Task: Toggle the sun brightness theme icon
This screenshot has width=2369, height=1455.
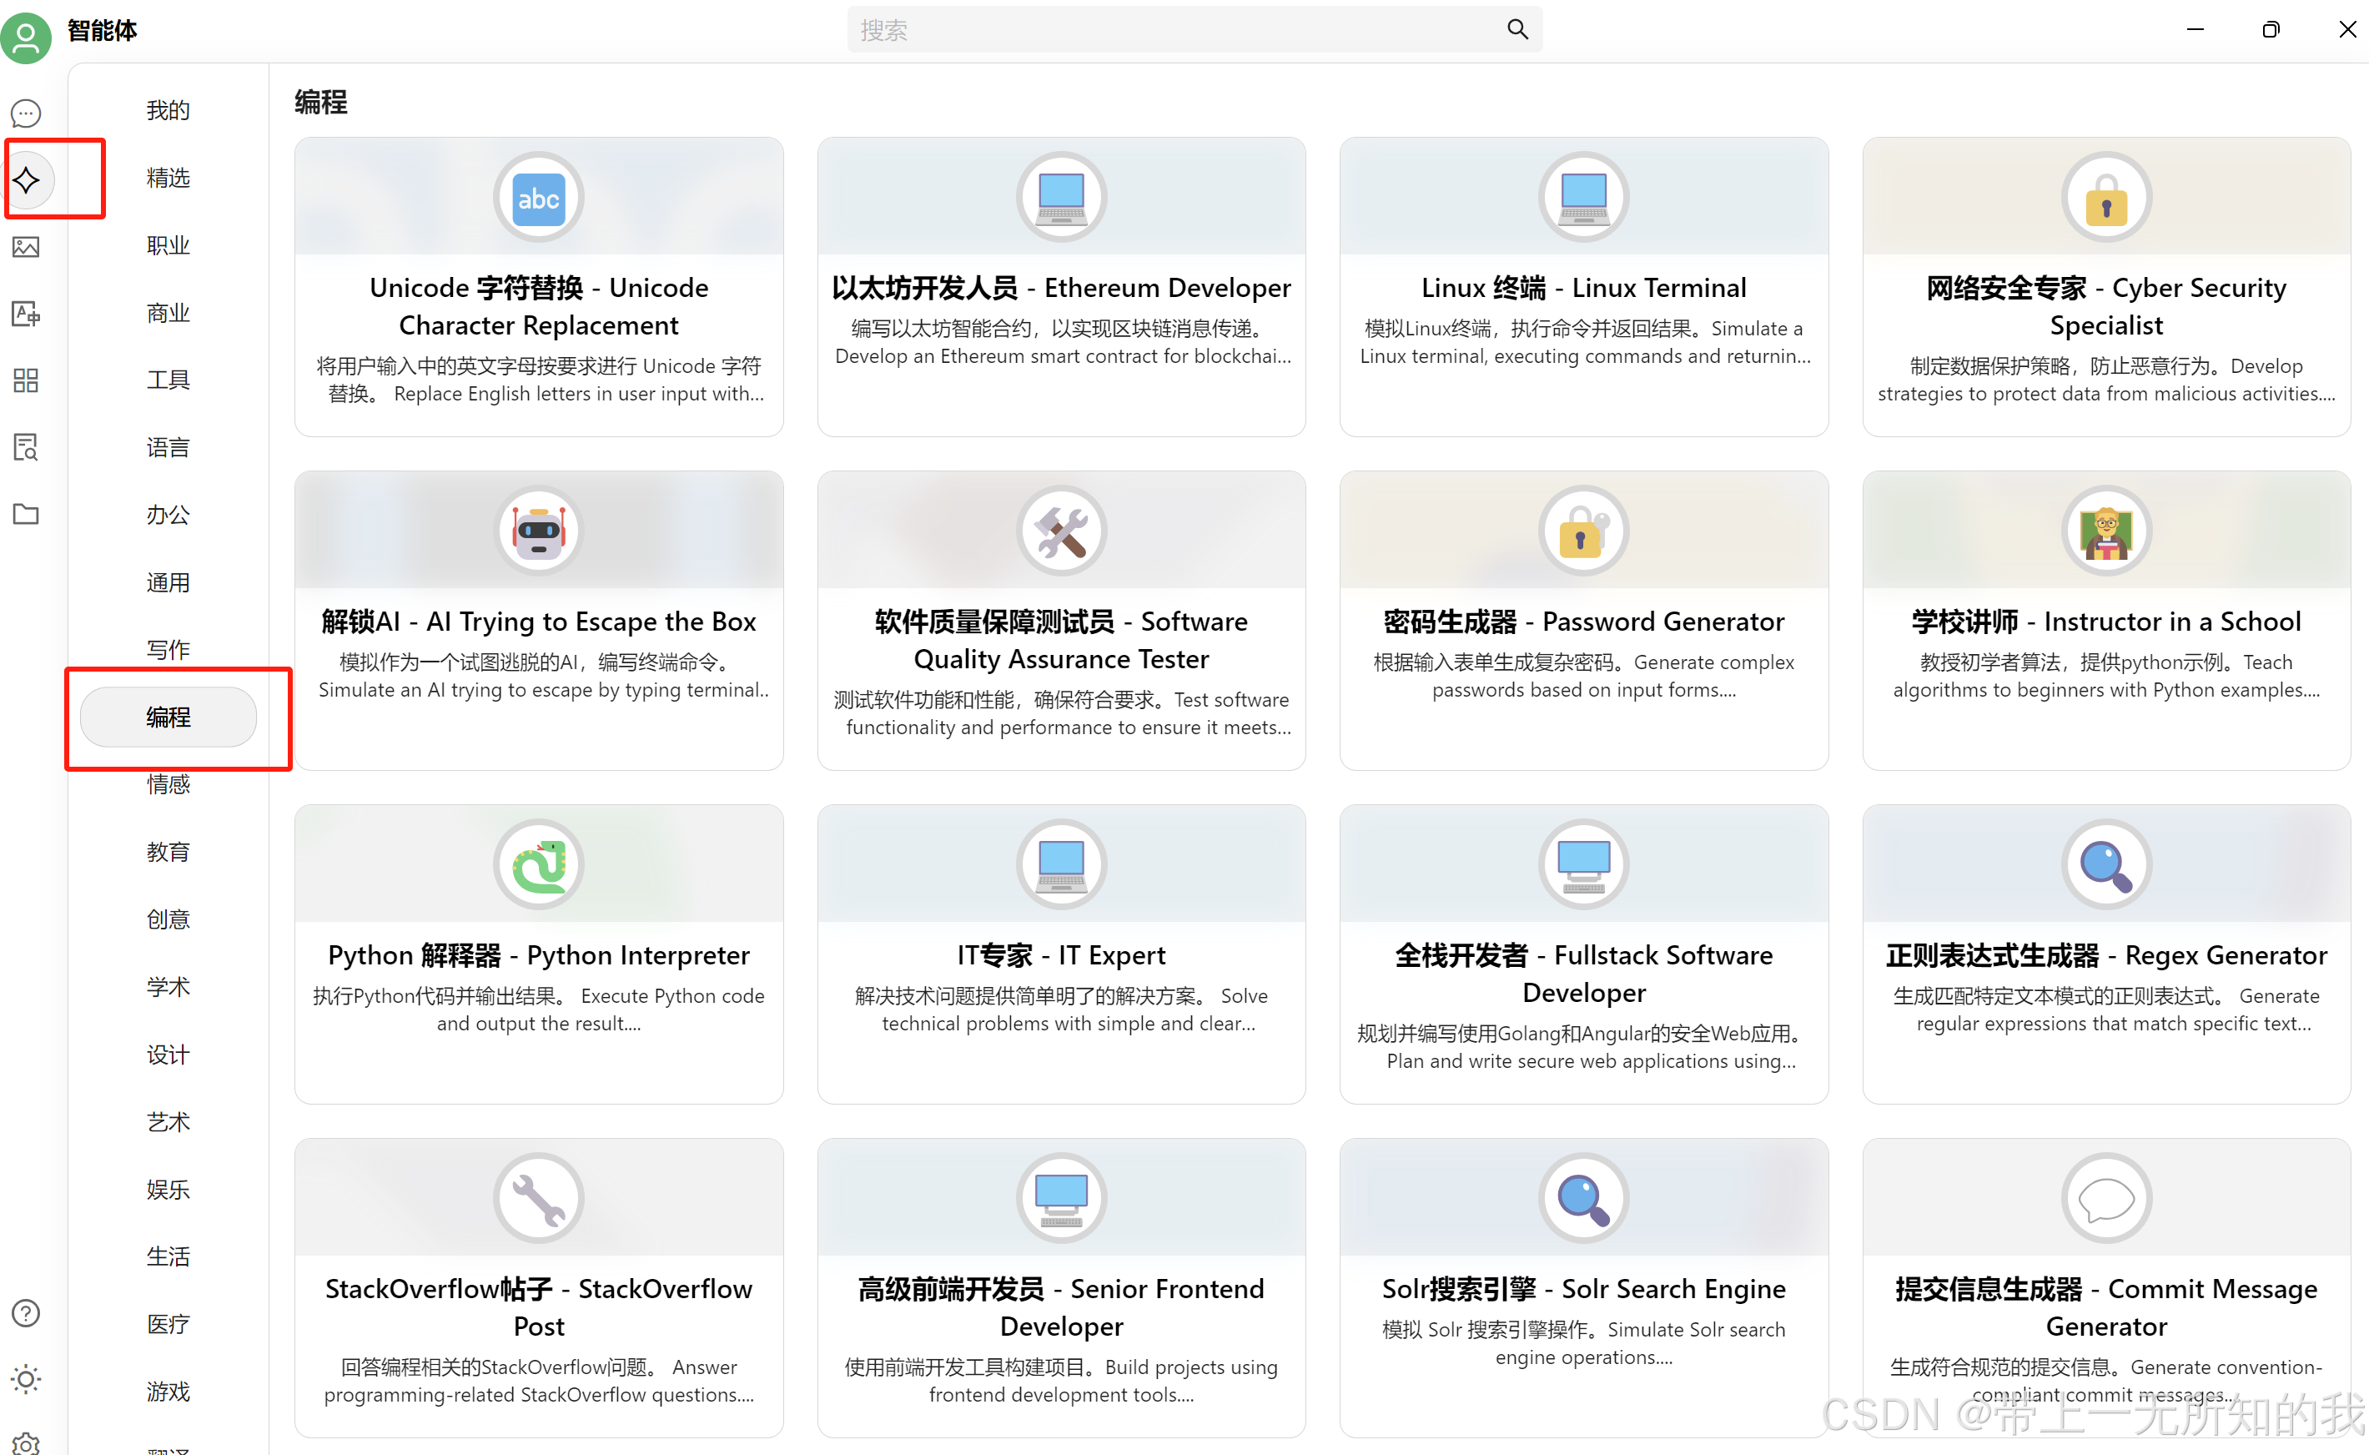Action: coord(26,1379)
